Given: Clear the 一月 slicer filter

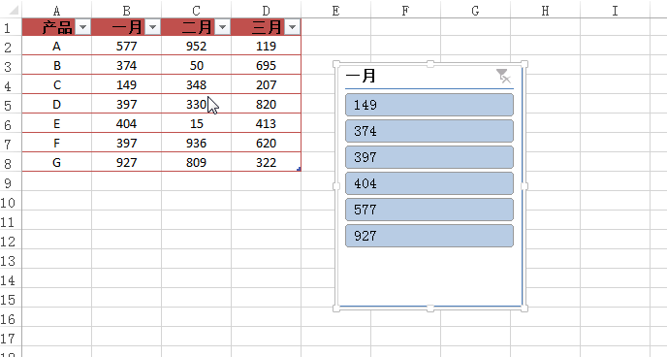Looking at the screenshot, I should 504,77.
